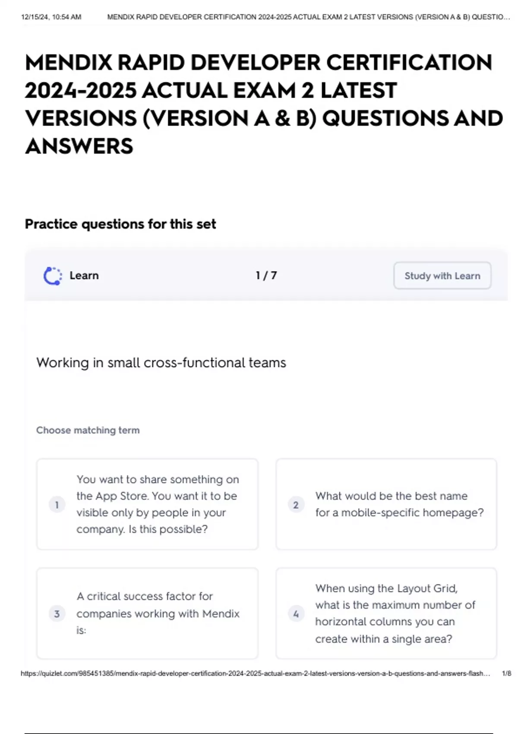Select the answer about sharing on the App Store
The image size is (518, 734).
click(157, 504)
